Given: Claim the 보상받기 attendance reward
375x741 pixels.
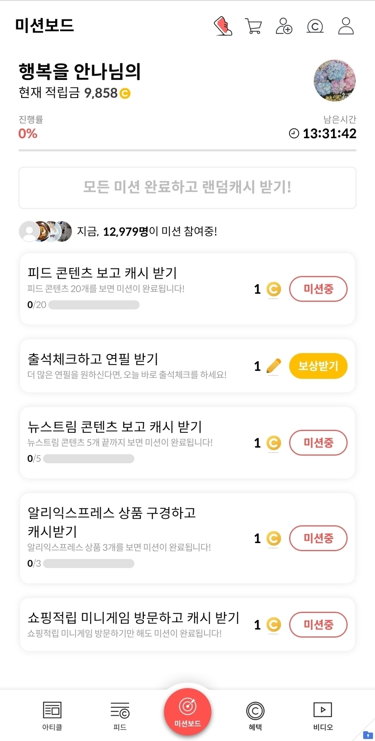Looking at the screenshot, I should pos(318,366).
